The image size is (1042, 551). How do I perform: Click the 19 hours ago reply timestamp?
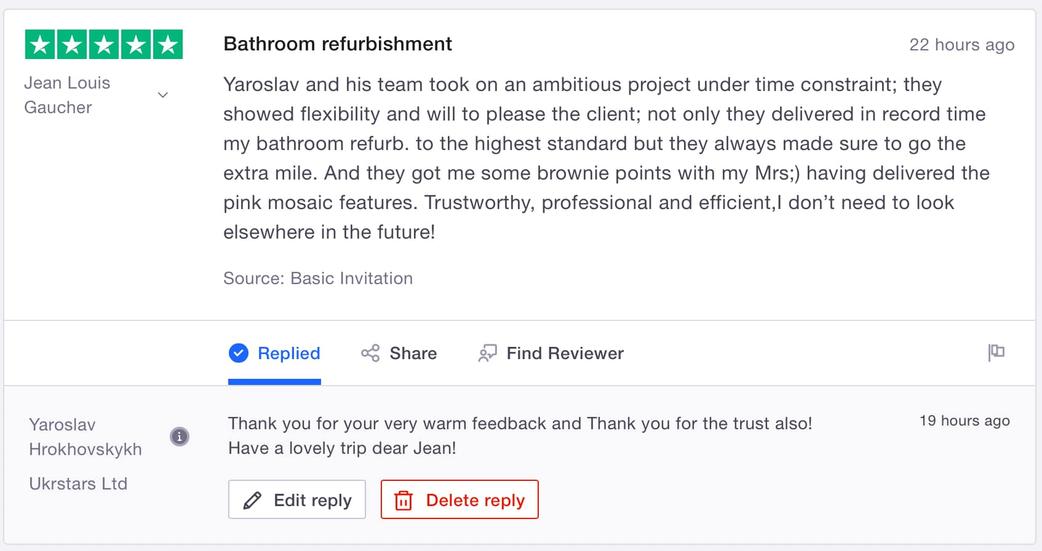(x=964, y=421)
